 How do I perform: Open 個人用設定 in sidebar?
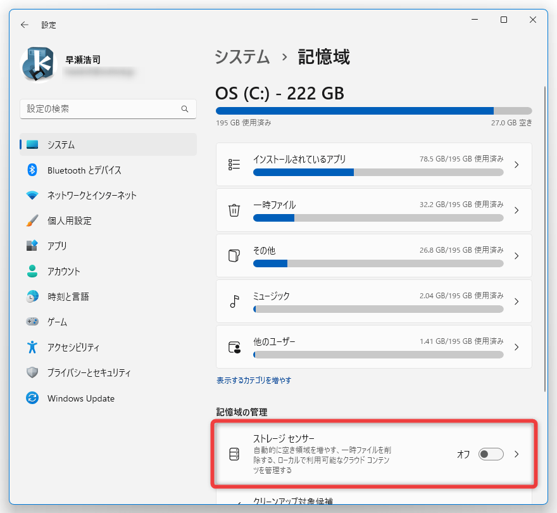pyautogui.click(x=108, y=220)
